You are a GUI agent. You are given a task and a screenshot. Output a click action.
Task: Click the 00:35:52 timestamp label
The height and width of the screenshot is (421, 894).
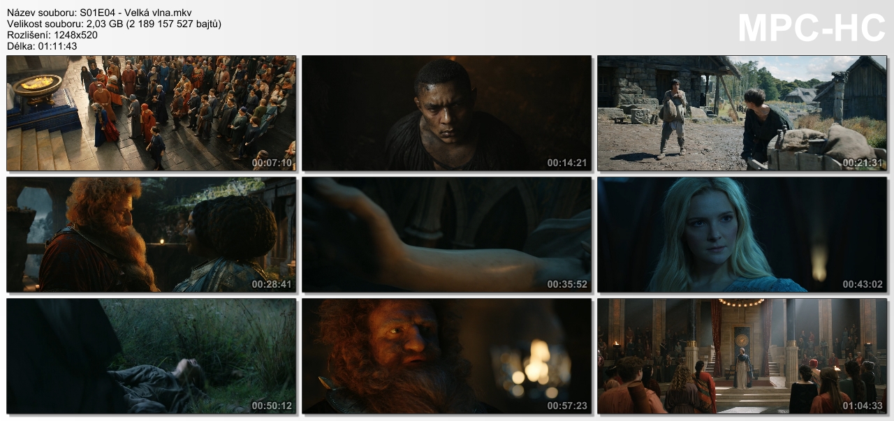567,284
